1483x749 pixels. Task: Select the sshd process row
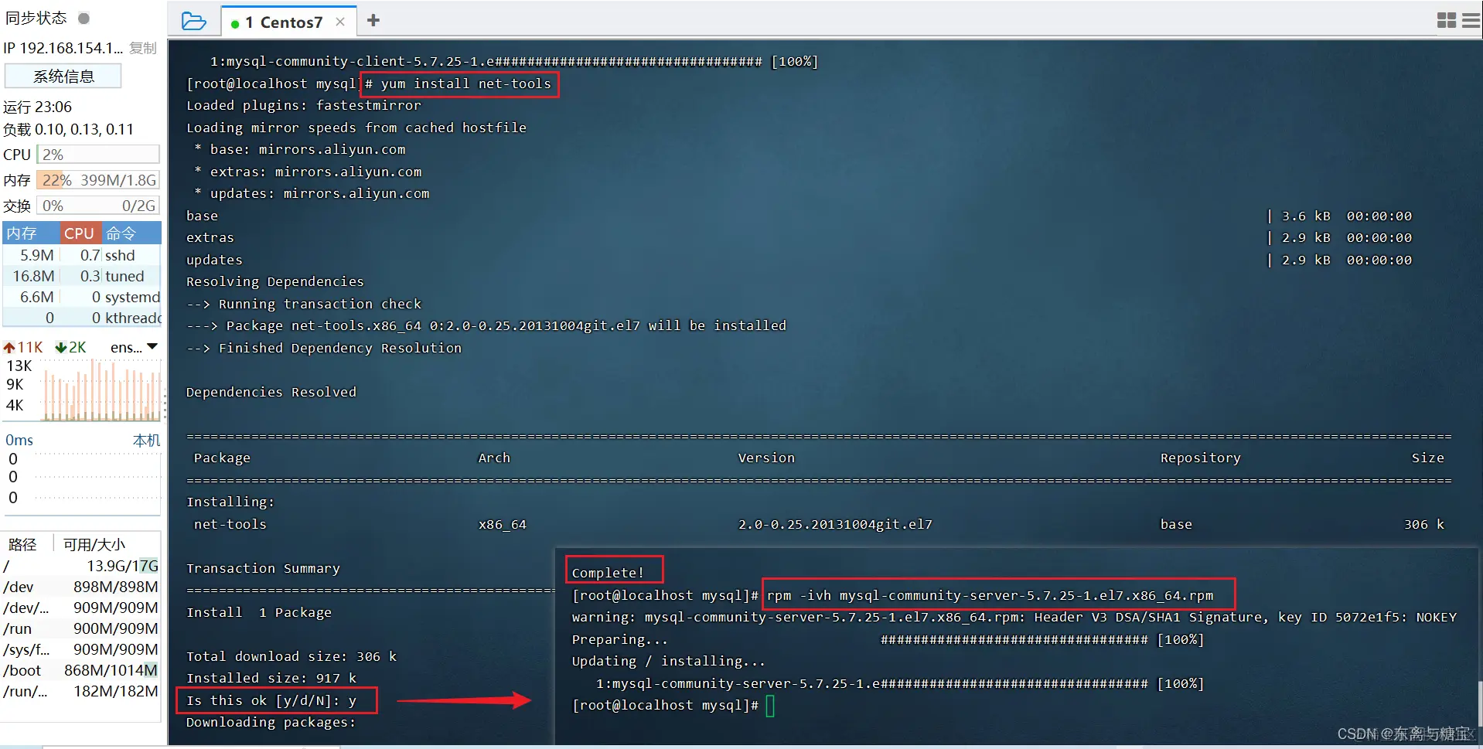82,255
